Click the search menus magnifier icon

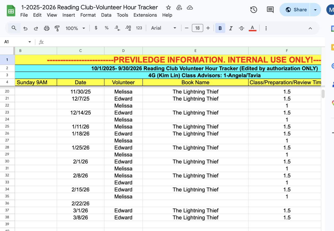click(x=14, y=28)
